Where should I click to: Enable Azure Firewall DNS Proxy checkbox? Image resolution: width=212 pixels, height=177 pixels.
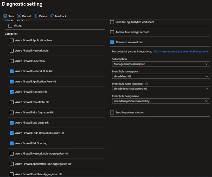pyautogui.click(x=12, y=61)
